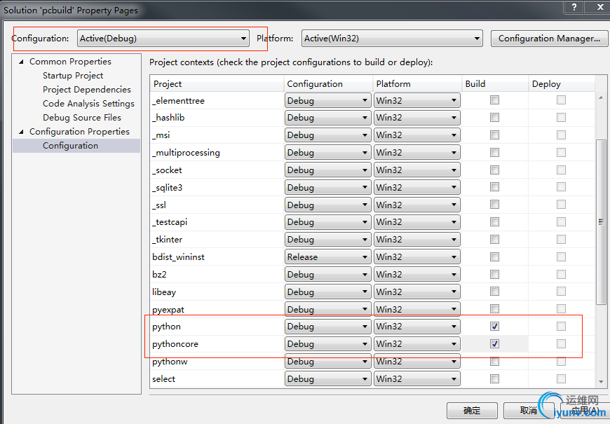This screenshot has height=424, width=610.
Task: Close the Property Pages dialog
Action: [x=595, y=9]
